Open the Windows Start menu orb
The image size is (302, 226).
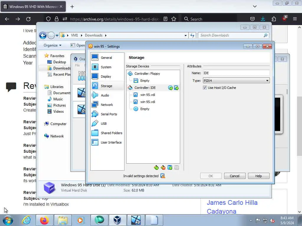point(8,220)
